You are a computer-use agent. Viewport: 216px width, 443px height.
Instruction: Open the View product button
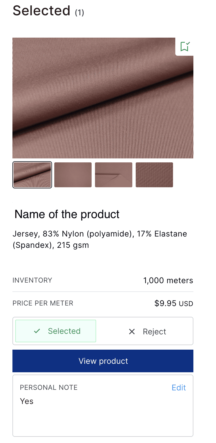[103, 361]
